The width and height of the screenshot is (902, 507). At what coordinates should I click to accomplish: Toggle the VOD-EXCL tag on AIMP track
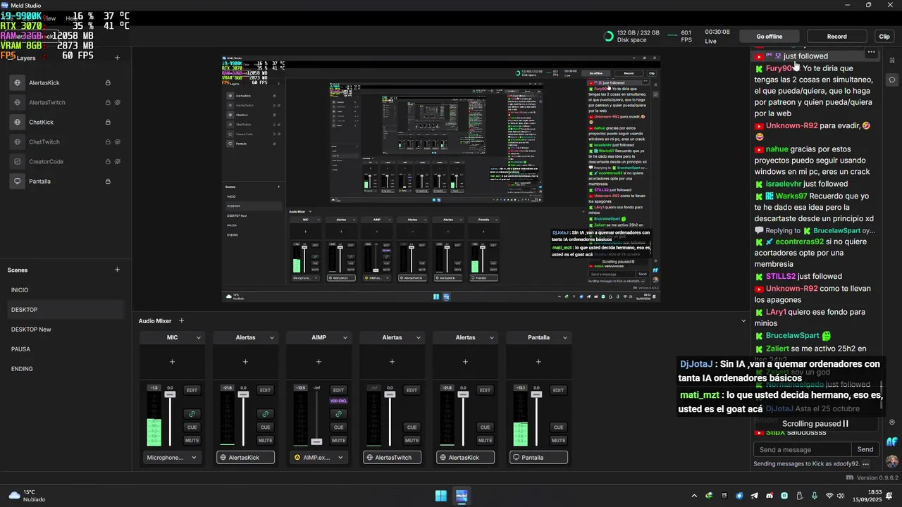(338, 401)
